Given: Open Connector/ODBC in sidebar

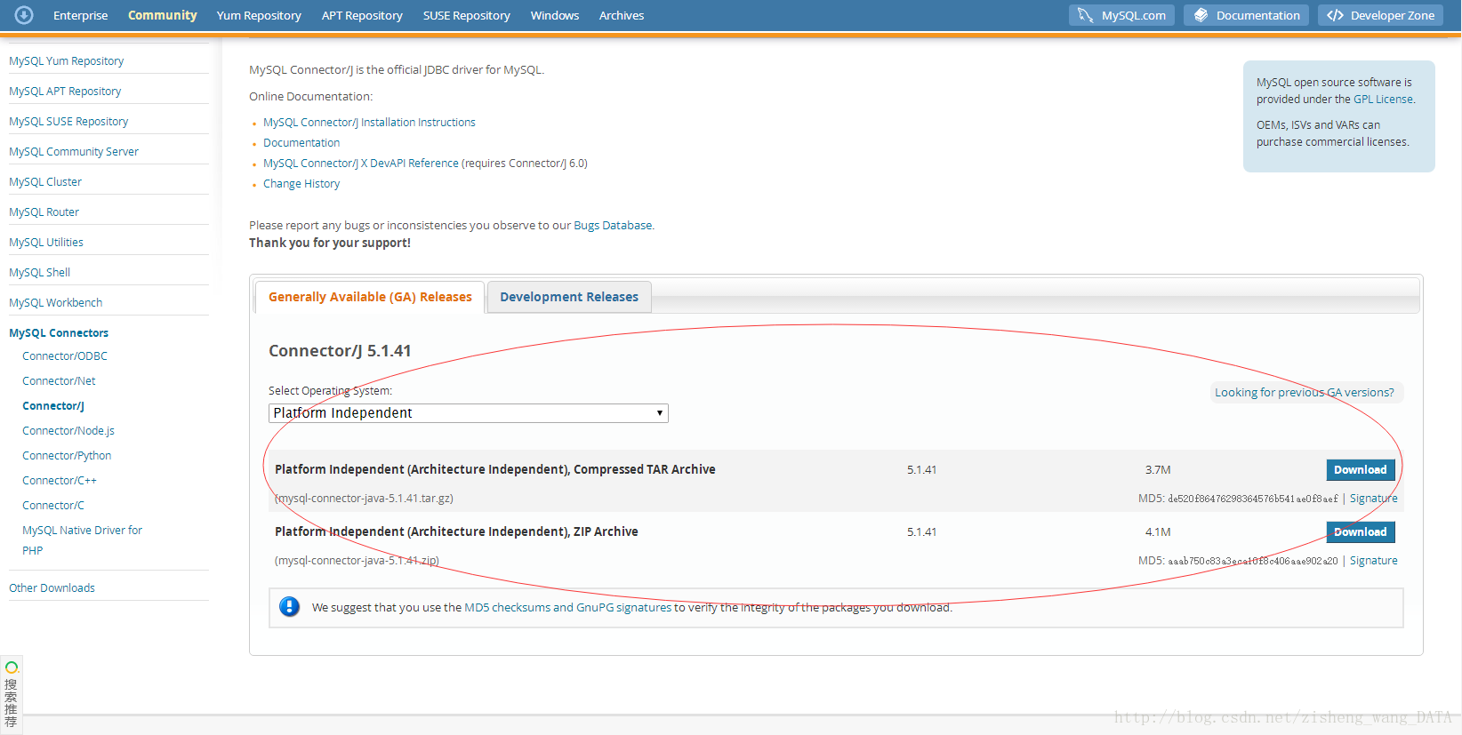Looking at the screenshot, I should click(65, 356).
